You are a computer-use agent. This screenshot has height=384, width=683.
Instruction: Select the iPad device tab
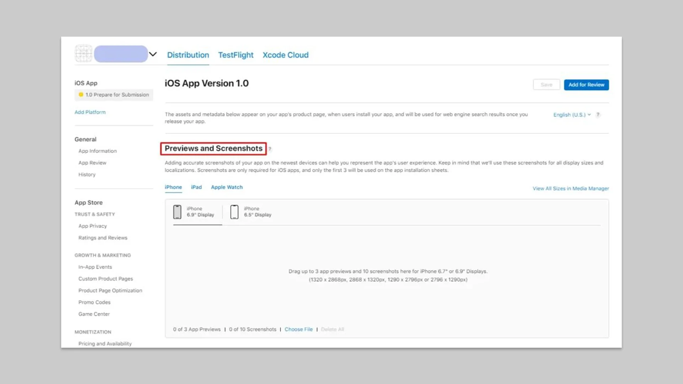coord(196,187)
